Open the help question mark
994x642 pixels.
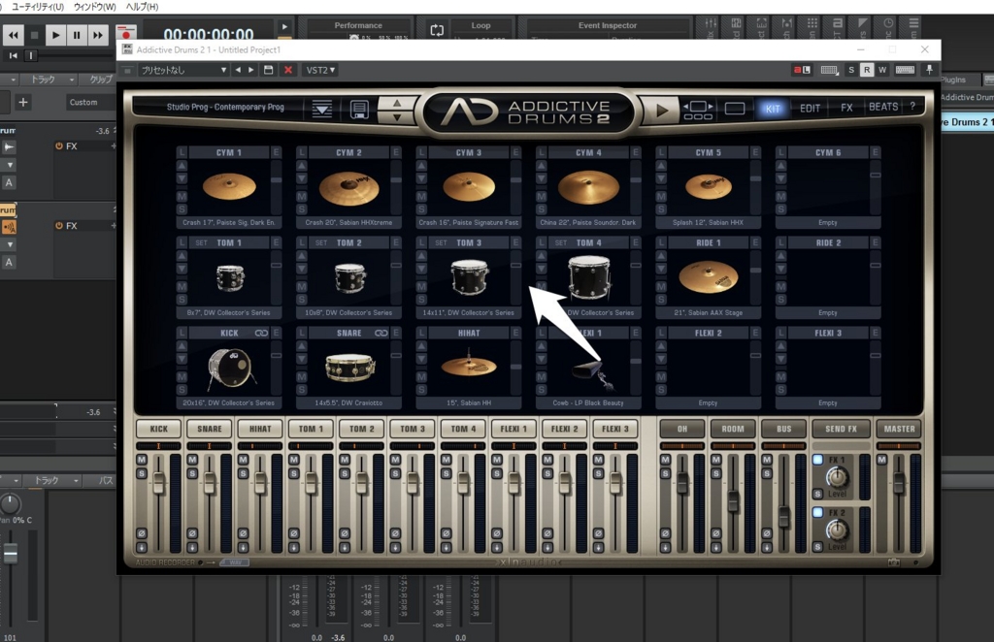[912, 107]
